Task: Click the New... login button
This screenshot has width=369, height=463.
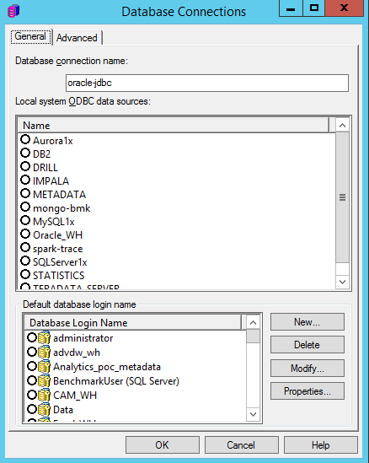Action: (x=307, y=322)
